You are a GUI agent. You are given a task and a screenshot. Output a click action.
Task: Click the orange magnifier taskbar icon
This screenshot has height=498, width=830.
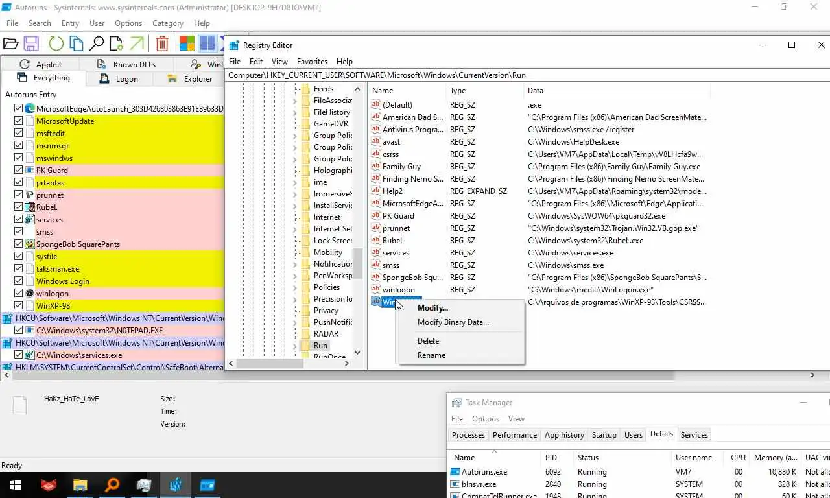112,485
